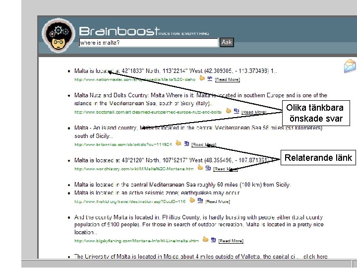This screenshot has height=268, width=357.
Task: Click the envelope mail icon
Action: coord(350,66)
